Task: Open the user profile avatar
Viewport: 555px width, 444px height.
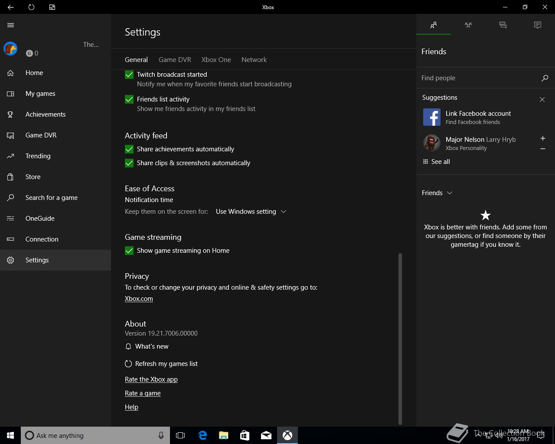Action: pyautogui.click(x=10, y=49)
